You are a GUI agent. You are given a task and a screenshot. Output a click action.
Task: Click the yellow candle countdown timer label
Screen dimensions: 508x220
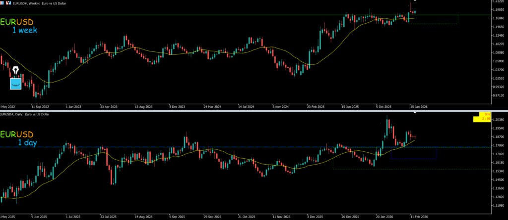coord(484,117)
